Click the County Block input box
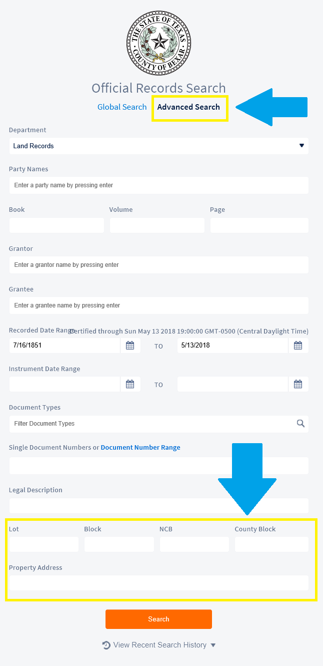Image resolution: width=323 pixels, height=666 pixels. [x=271, y=544]
